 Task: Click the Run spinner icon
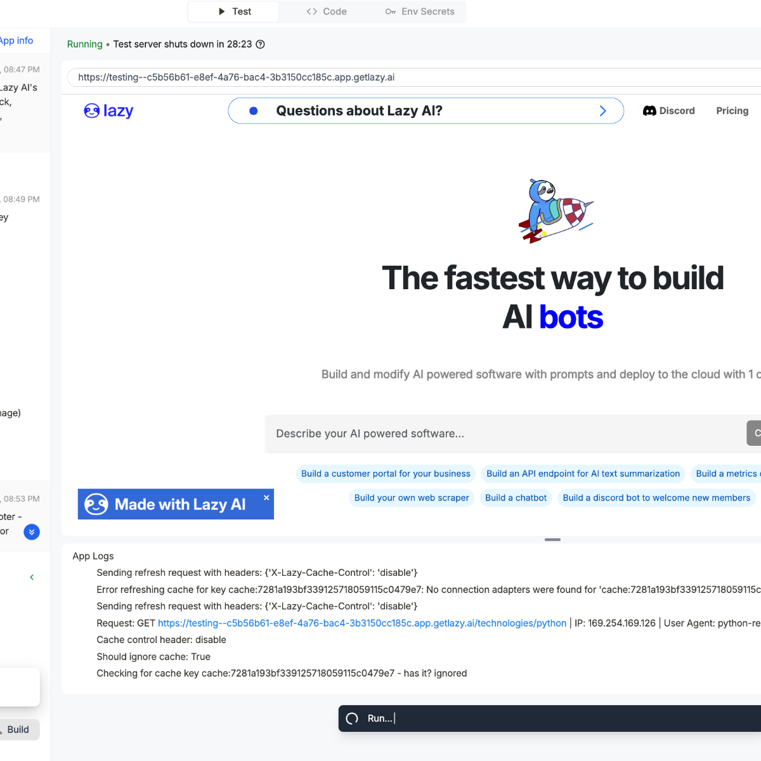click(x=352, y=719)
